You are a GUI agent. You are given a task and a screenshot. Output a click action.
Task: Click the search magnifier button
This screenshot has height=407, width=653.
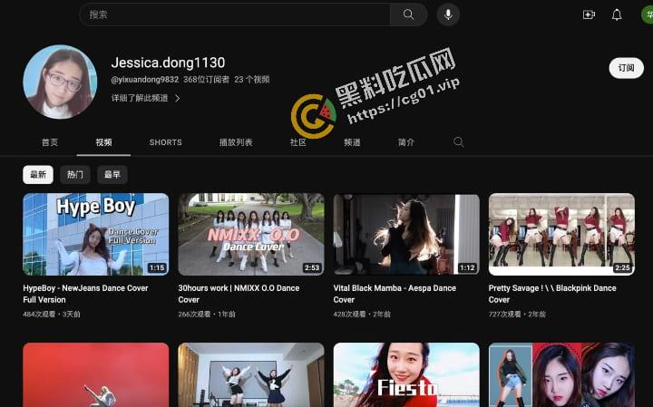tap(409, 15)
